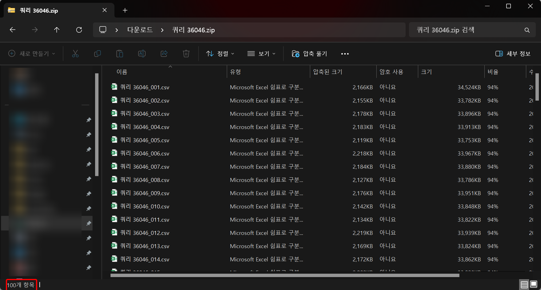Click the Paste clipboard icon
541x290 pixels.
pyautogui.click(x=120, y=54)
